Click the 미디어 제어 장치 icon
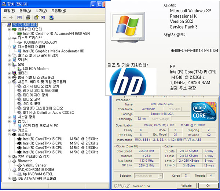Image resolution: width=220 pixels, height=191 pixels. tap(19, 95)
